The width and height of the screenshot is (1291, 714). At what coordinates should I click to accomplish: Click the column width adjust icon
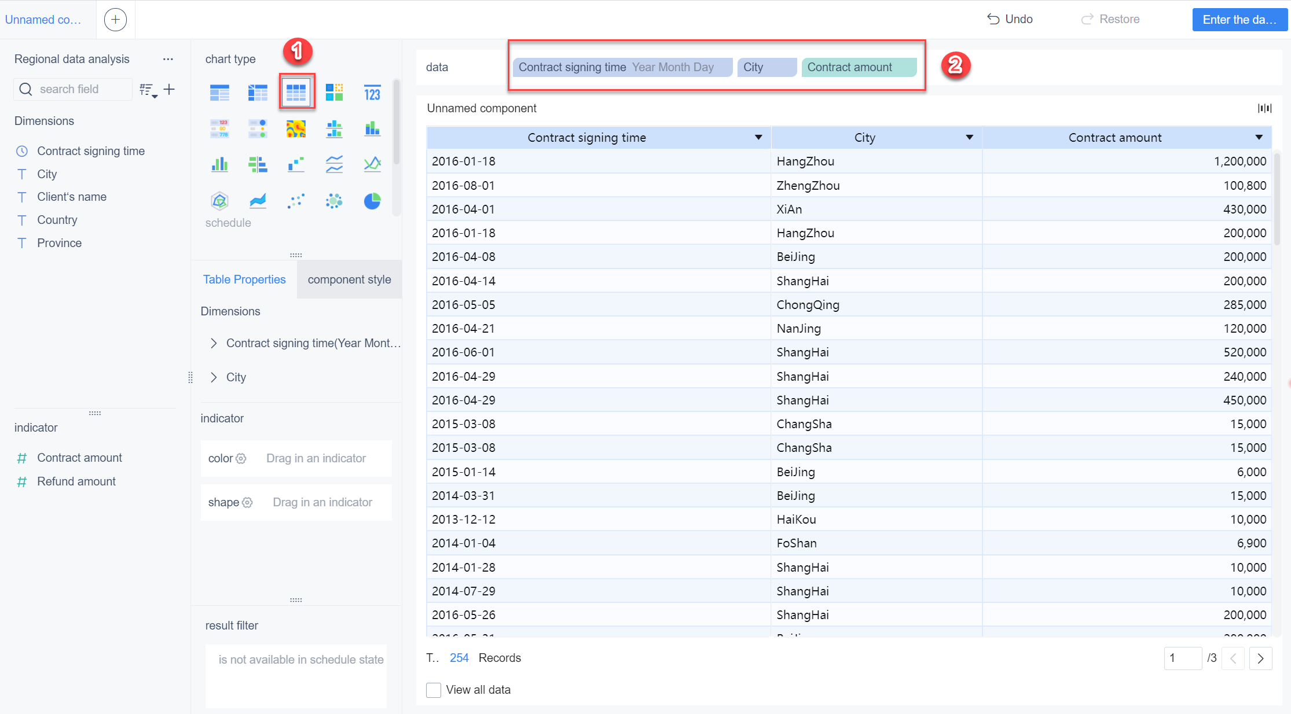coord(1265,108)
